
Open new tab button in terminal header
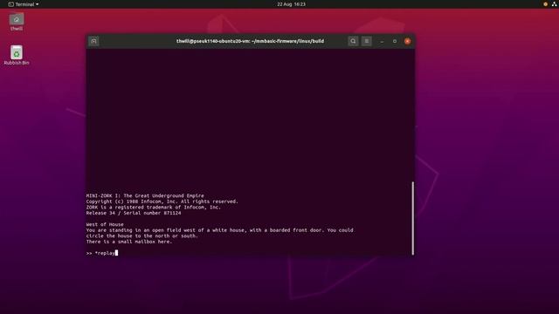pos(93,41)
